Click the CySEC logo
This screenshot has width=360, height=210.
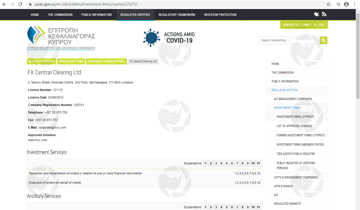tap(61, 38)
